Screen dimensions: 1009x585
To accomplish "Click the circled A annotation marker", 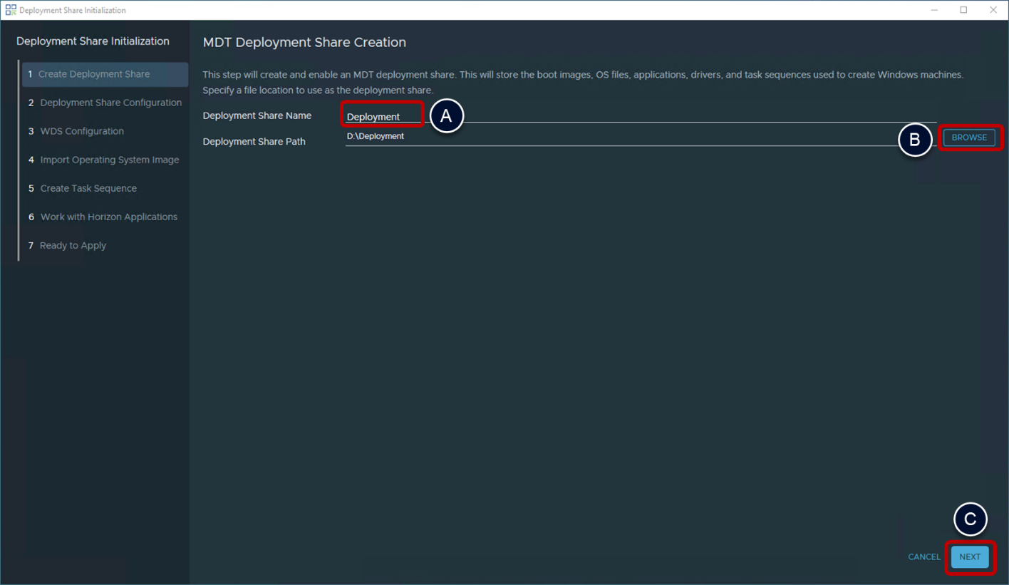I will click(x=447, y=117).
